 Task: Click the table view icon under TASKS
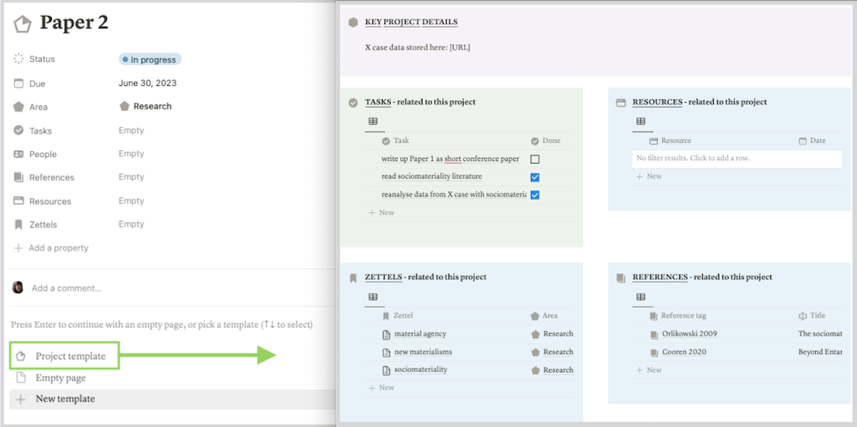click(373, 122)
